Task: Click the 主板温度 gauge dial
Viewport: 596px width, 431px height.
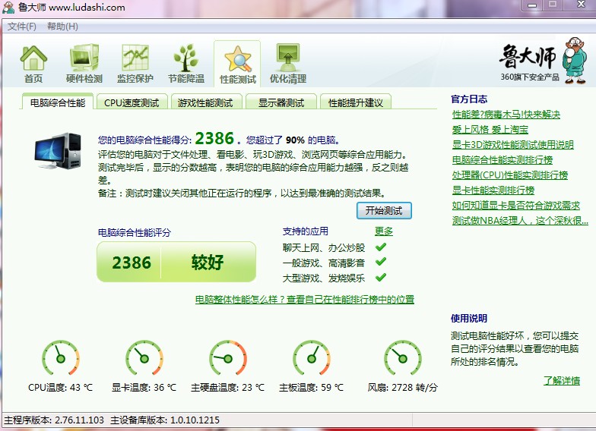Action: [312, 358]
